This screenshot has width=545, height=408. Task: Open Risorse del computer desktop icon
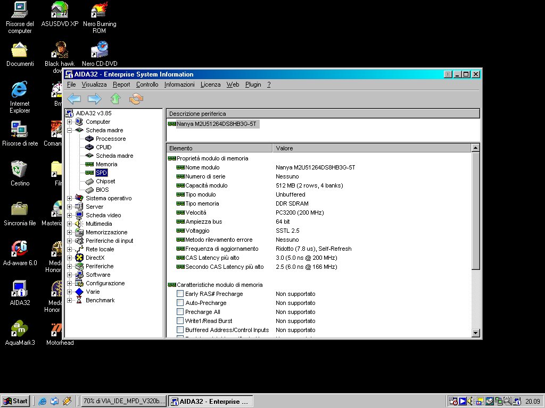[20, 18]
